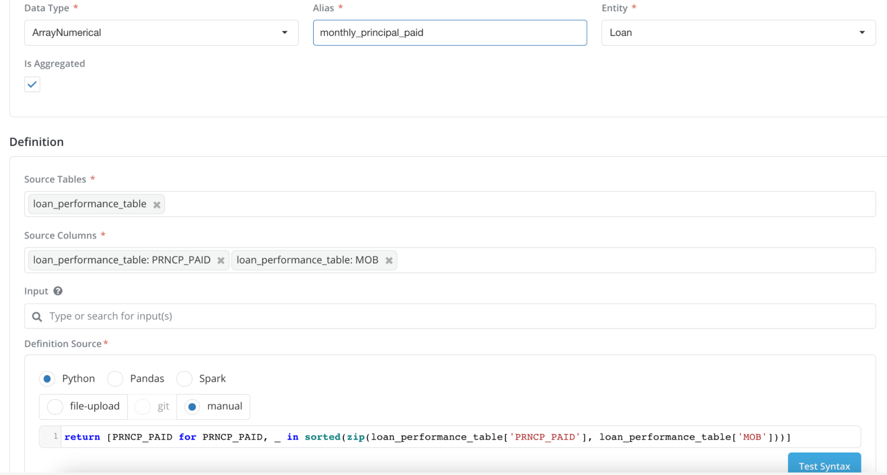Click the empty Source Tables field area
887x475 pixels.
click(520, 204)
